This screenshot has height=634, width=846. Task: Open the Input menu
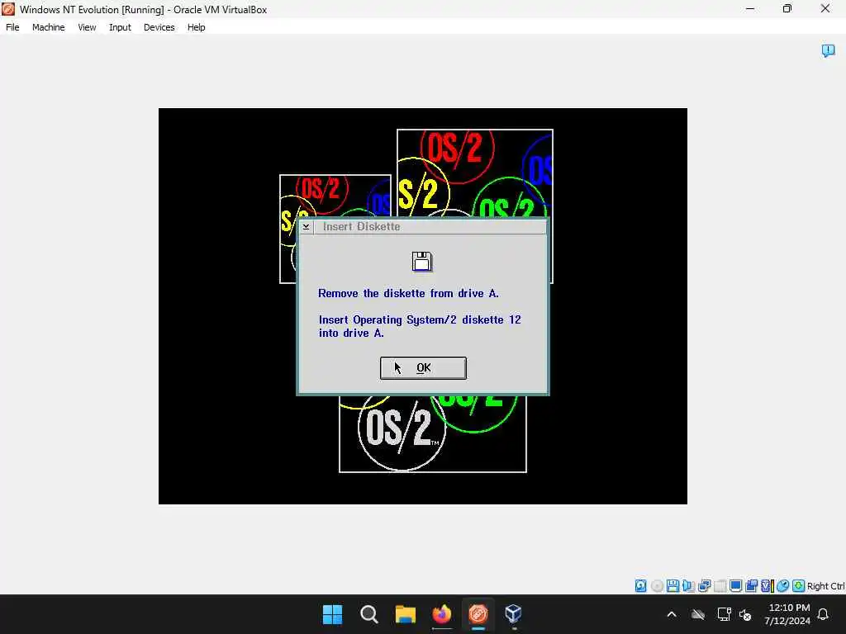120,27
